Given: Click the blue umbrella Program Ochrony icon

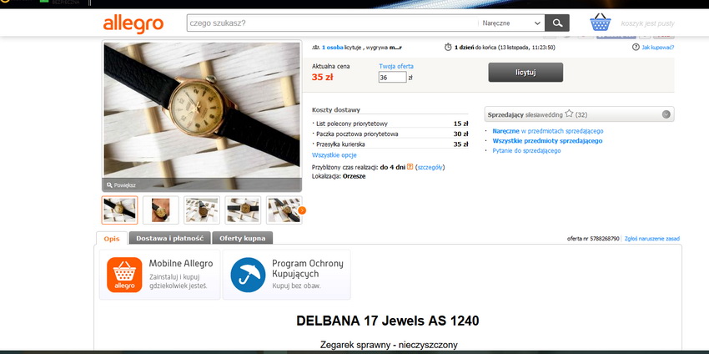Looking at the screenshot, I should click(x=248, y=275).
